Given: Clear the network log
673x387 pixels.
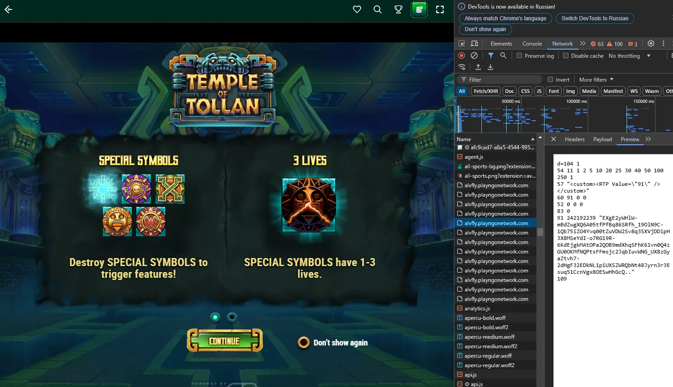Looking at the screenshot, I should point(474,55).
